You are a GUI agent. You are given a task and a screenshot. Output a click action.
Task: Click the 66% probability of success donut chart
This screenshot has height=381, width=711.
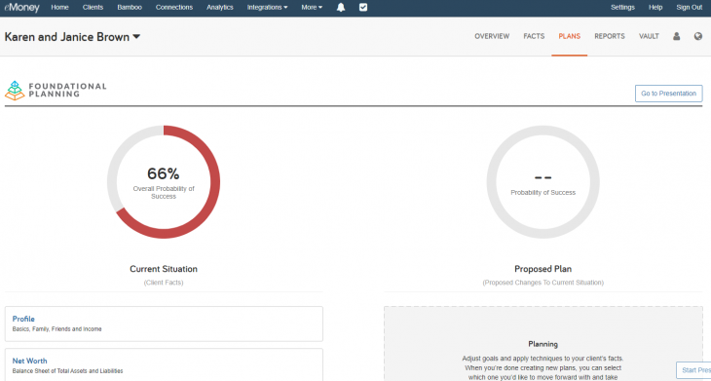pos(164,182)
